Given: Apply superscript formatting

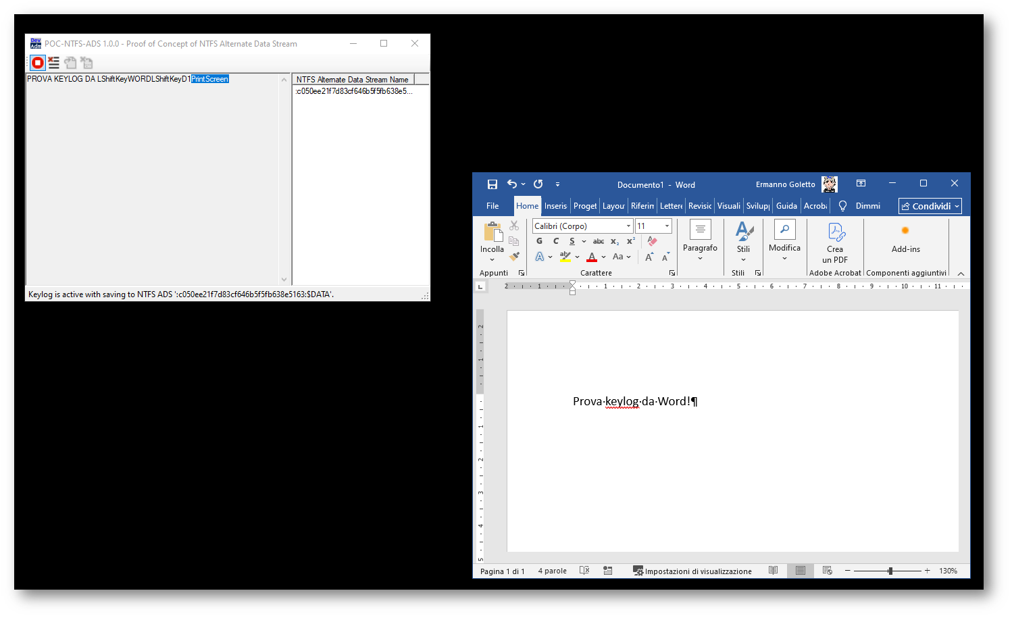Looking at the screenshot, I should 631,241.
